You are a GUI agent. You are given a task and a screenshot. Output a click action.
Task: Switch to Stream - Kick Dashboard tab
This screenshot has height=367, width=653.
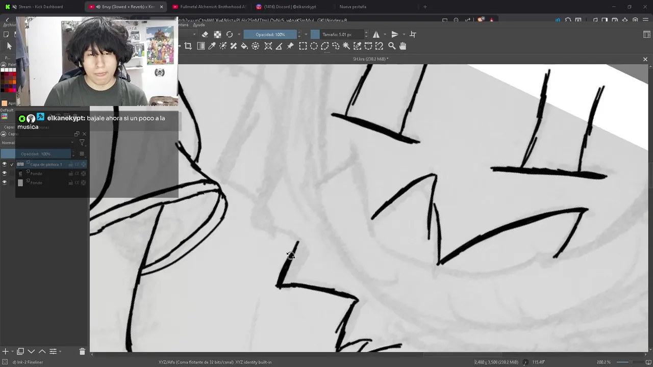(x=41, y=7)
